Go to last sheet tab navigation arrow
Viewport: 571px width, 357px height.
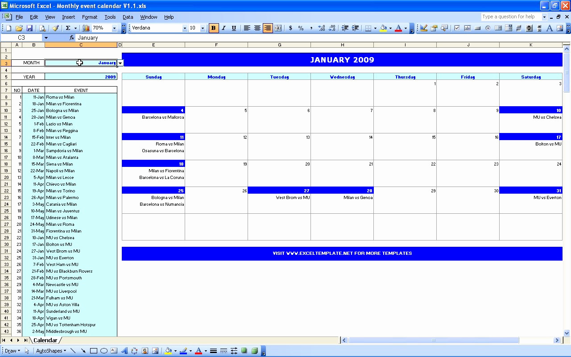pyautogui.click(x=26, y=340)
